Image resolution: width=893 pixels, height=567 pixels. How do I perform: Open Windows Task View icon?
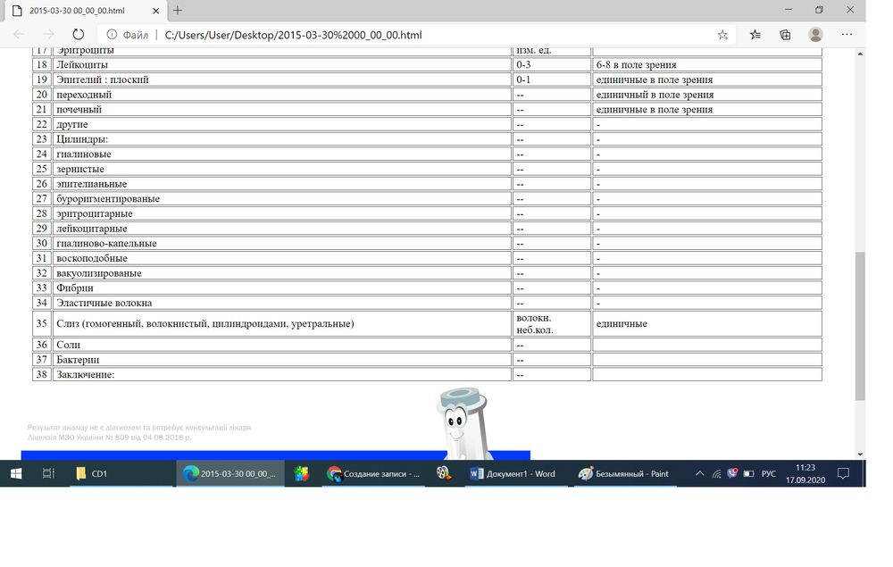click(x=49, y=474)
